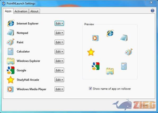Click the Internet Explorer icon in app list

point(11,23)
